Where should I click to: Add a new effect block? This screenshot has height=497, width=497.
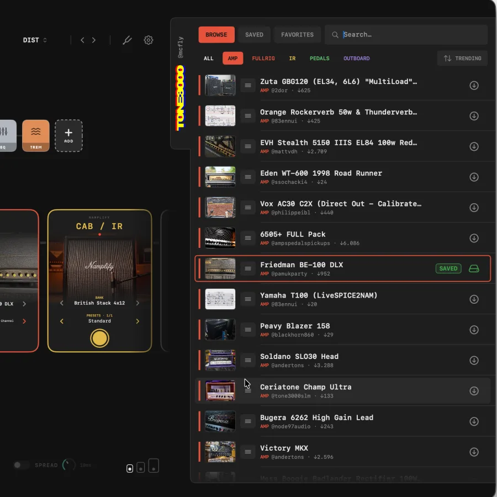pyautogui.click(x=69, y=136)
